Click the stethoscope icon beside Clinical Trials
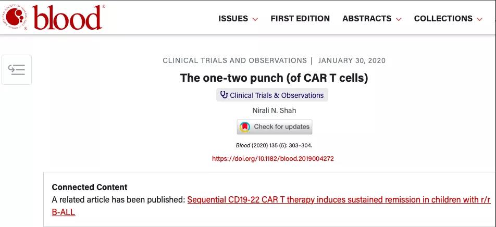 tap(224, 95)
